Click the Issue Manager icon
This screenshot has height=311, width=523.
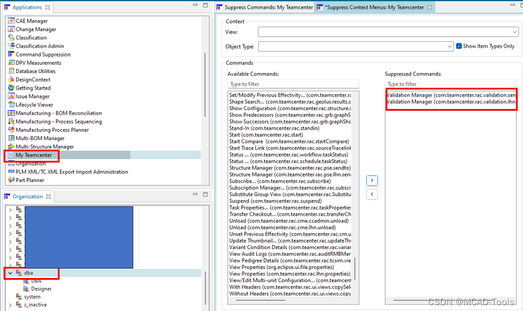pyautogui.click(x=11, y=96)
